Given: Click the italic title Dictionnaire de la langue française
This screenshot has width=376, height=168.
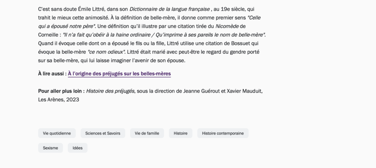Looking at the screenshot, I should point(170,9).
